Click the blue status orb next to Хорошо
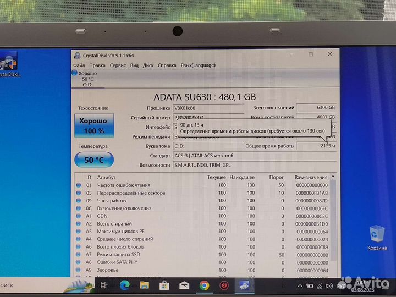396x297 pixels. pyautogui.click(x=74, y=73)
